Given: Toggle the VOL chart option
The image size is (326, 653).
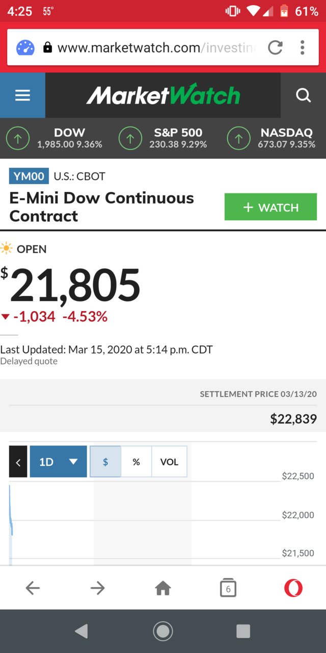Looking at the screenshot, I should click(x=169, y=462).
